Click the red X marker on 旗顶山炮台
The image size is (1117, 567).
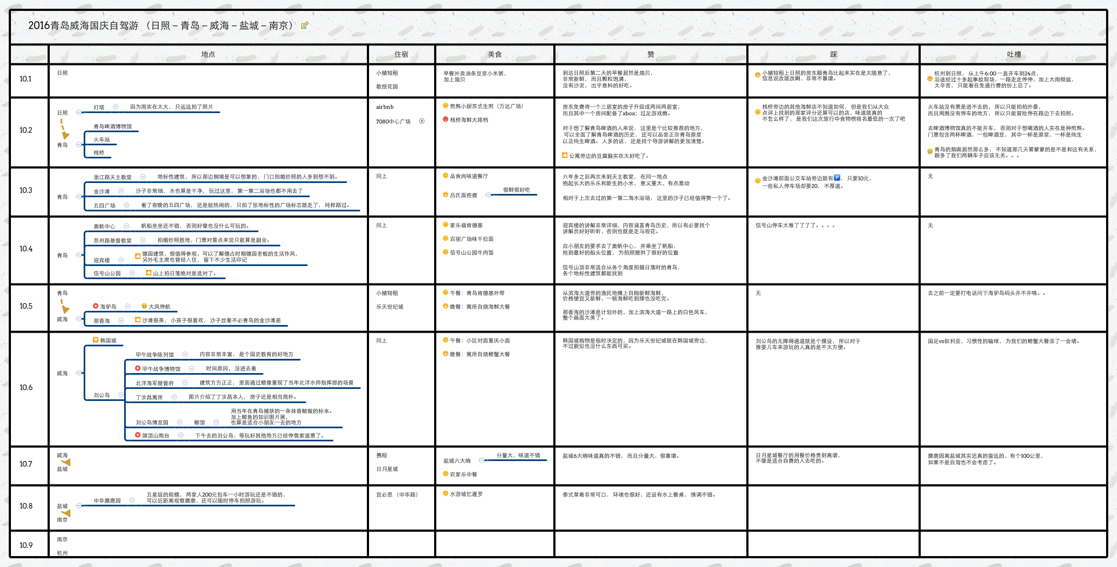coord(138,435)
